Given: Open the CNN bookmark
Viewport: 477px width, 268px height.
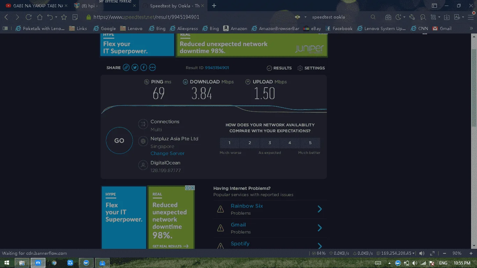Looking at the screenshot, I should (419, 29).
